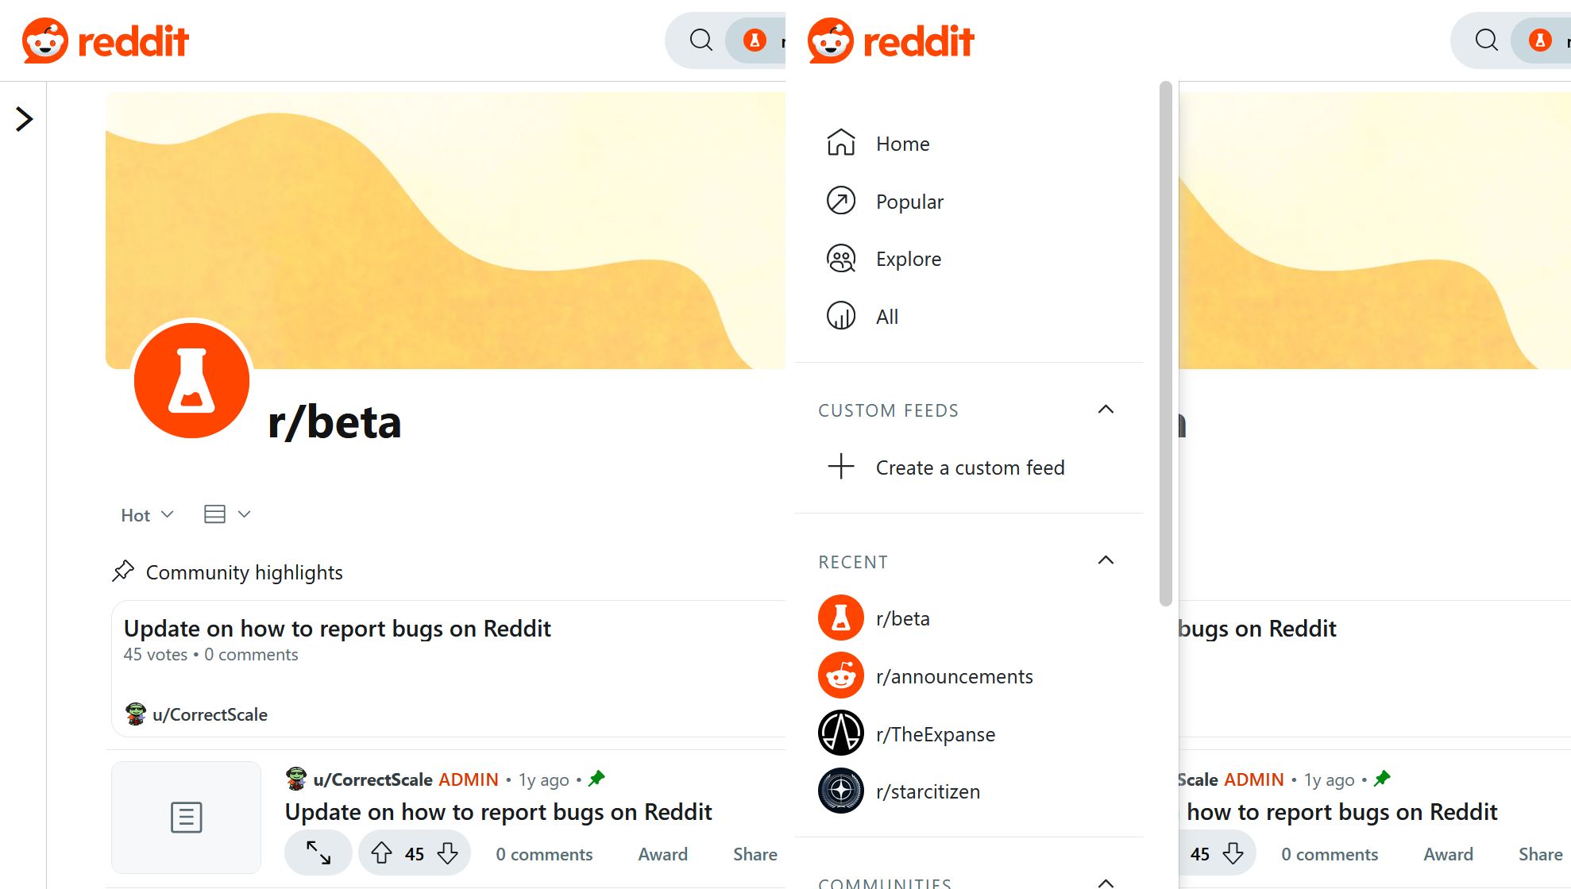The height and width of the screenshot is (889, 1571).
Task: Collapse the Recent section
Action: (x=1105, y=560)
